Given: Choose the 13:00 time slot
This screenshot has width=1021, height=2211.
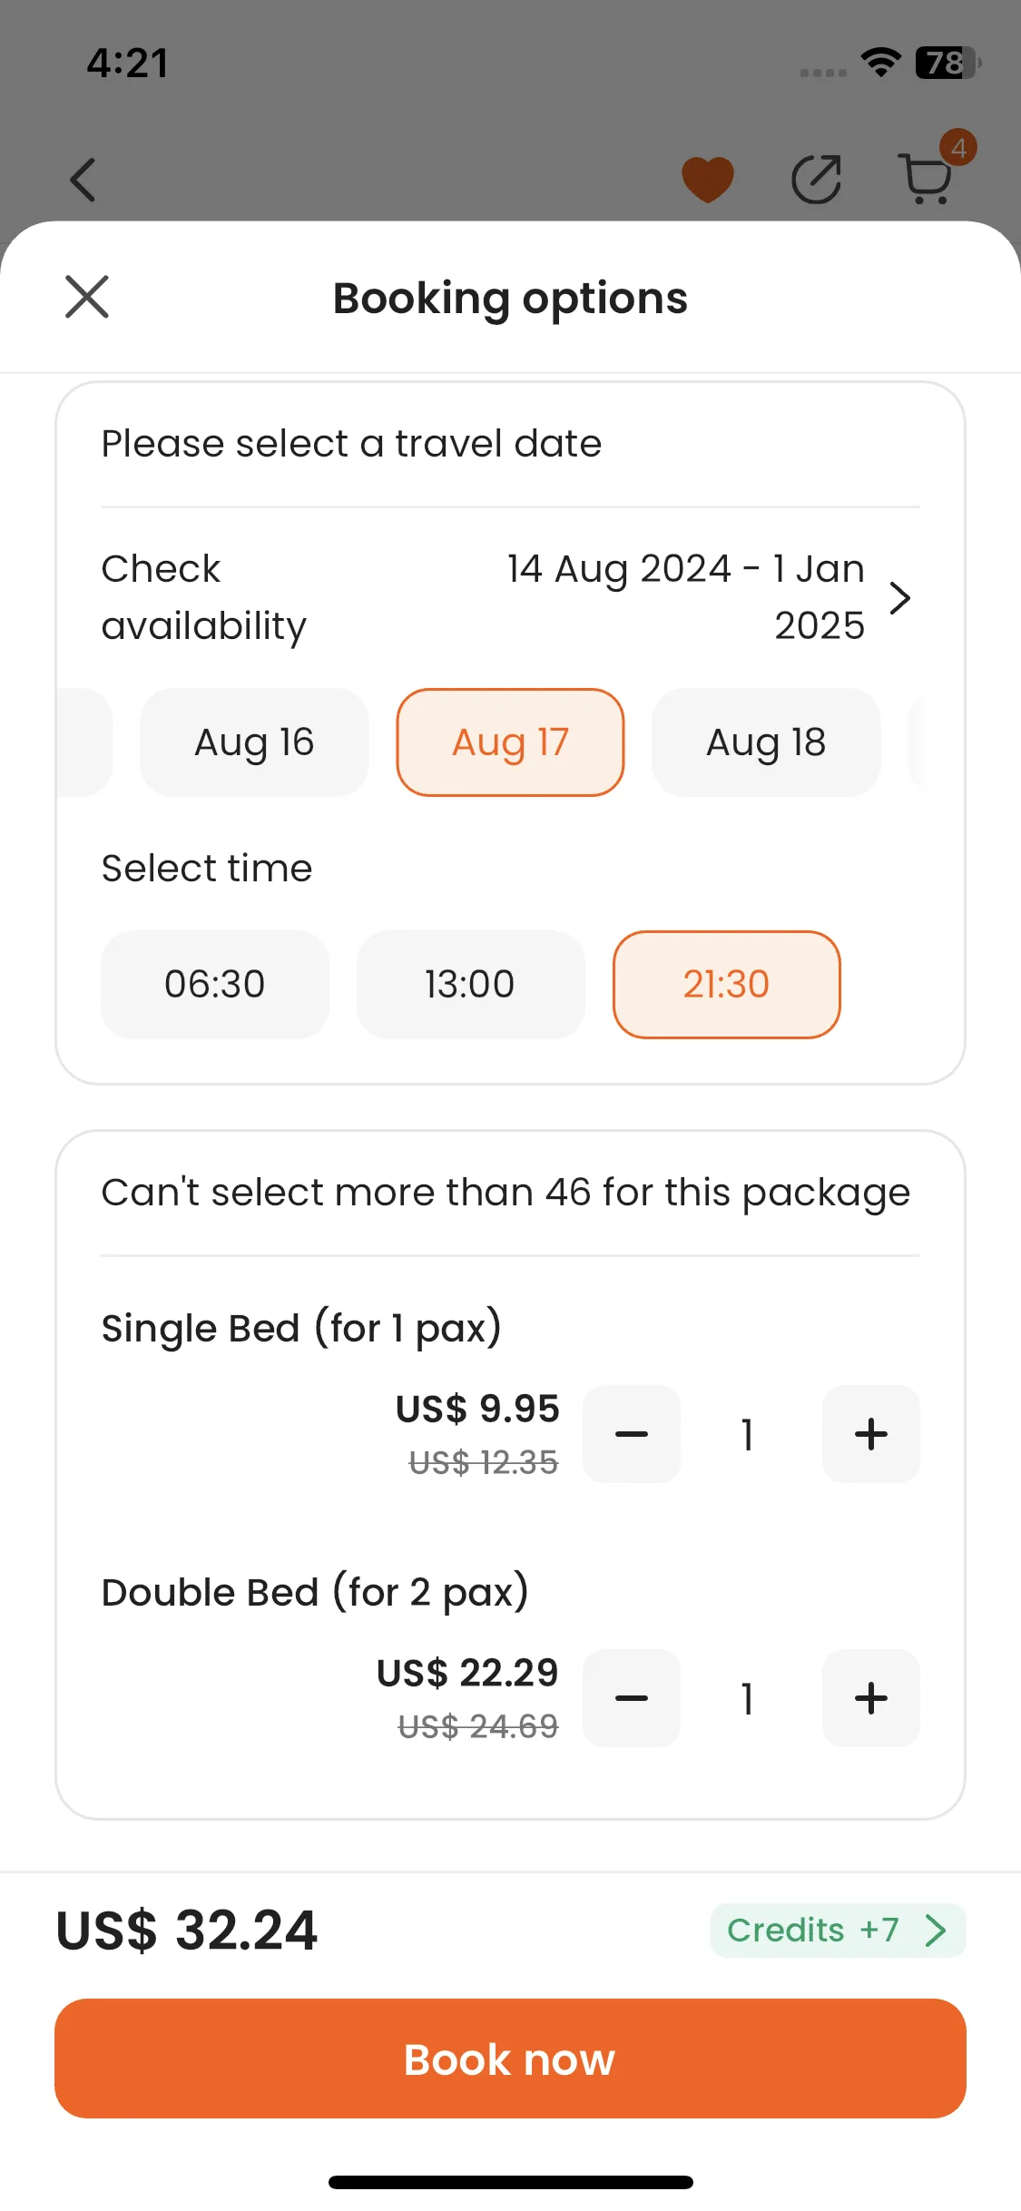Looking at the screenshot, I should pyautogui.click(x=471, y=985).
